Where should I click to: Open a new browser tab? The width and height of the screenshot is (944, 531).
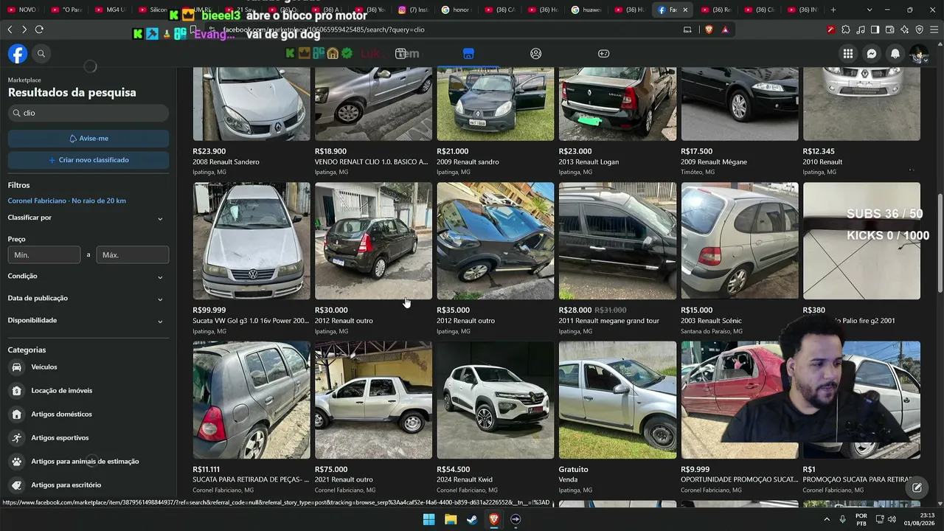(833, 10)
